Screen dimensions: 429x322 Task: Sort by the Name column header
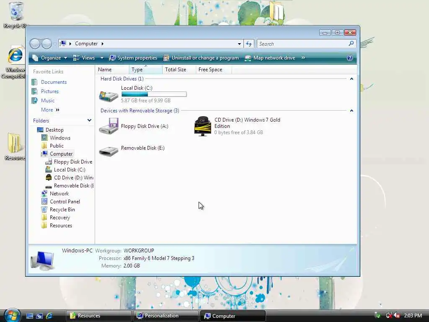point(112,70)
